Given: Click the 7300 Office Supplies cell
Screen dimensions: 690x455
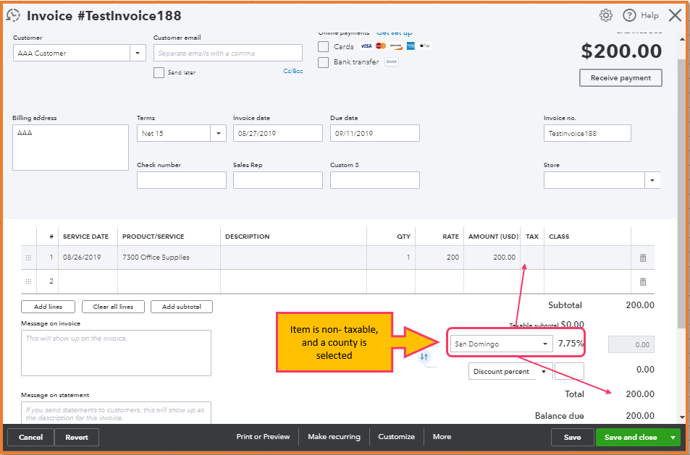Looking at the screenshot, I should [x=169, y=258].
